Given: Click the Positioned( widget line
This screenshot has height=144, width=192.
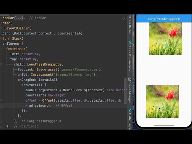Looking at the screenshot, I should (x=17, y=49).
